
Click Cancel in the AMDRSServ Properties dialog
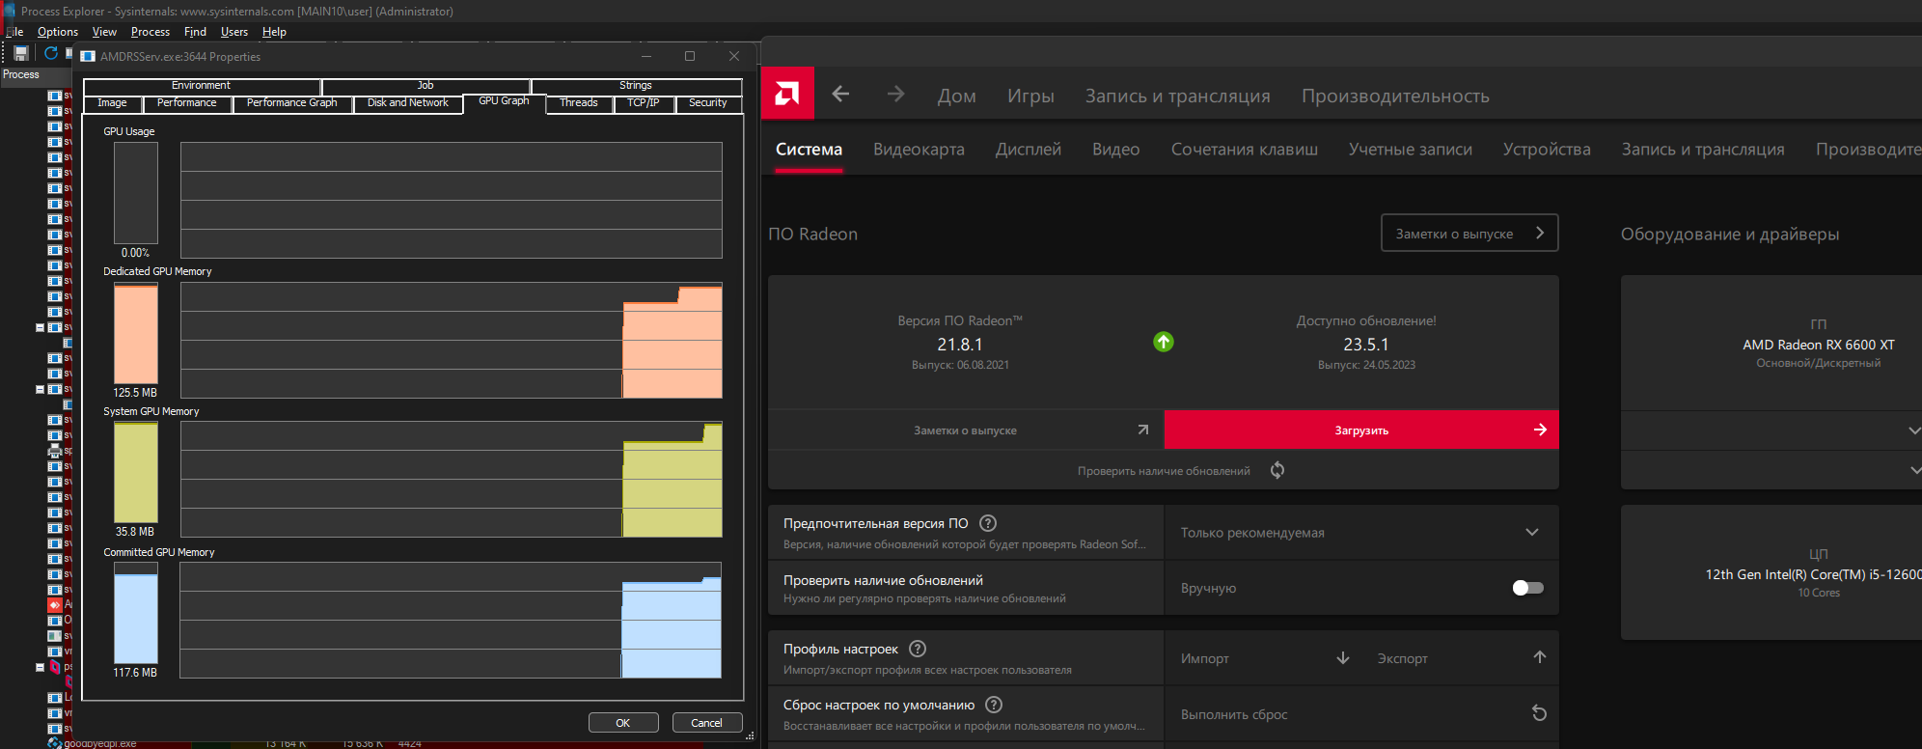tap(706, 722)
